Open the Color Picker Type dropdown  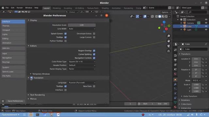(x=82, y=62)
